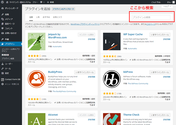Image resolution: width=176 pixels, height=125 pixels.
Task: Install bbPress with いますぐインストール
Action: coord(160,72)
